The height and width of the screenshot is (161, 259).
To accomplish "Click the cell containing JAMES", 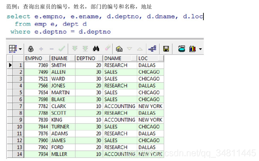I will tap(63, 141).
